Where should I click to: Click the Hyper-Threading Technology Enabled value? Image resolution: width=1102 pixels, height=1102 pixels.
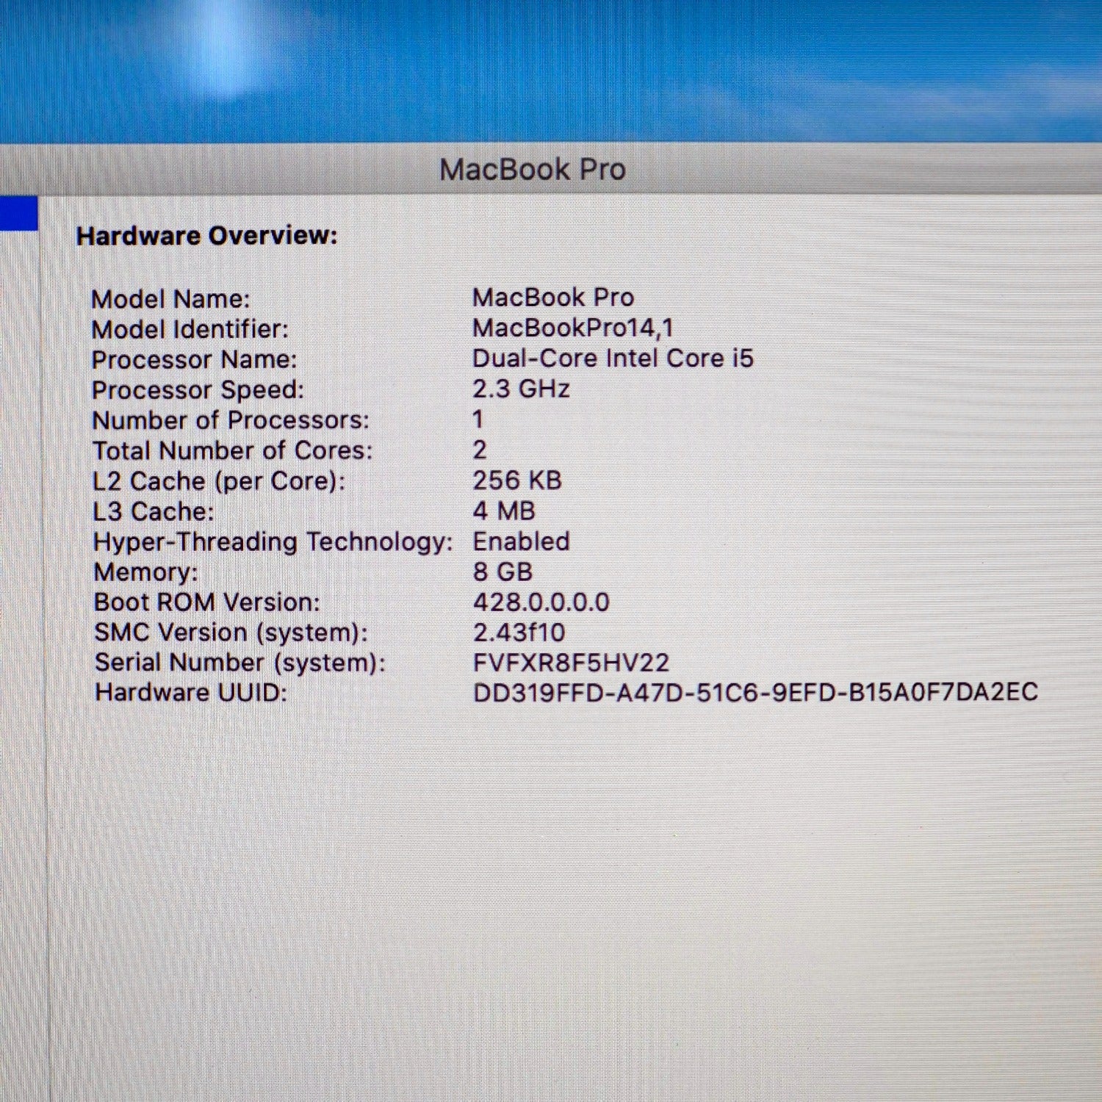pyautogui.click(x=520, y=541)
